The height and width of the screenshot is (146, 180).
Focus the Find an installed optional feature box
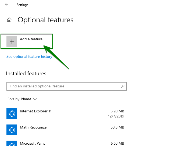(67, 86)
